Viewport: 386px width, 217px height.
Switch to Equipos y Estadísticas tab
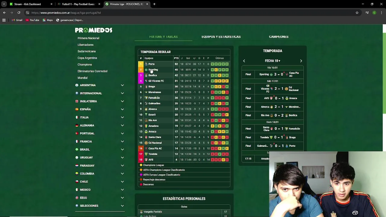click(x=221, y=37)
